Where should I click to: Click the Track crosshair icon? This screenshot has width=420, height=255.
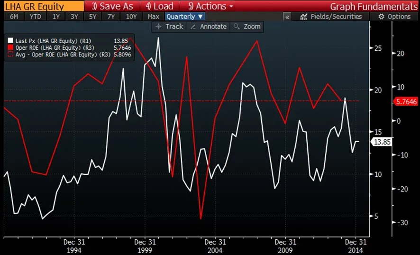pos(158,27)
